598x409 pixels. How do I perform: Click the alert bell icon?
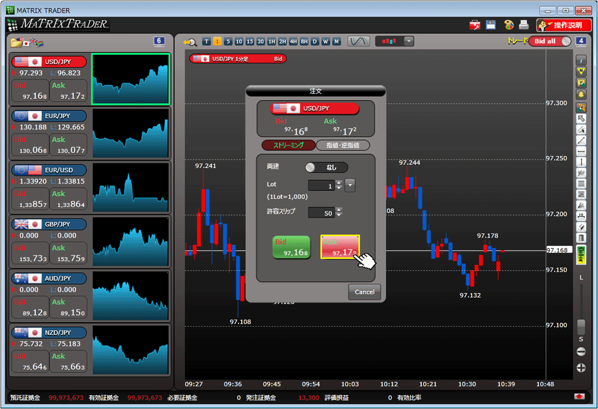tap(581, 94)
